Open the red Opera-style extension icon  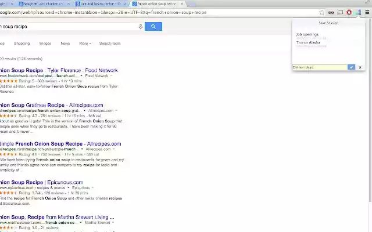click(349, 12)
